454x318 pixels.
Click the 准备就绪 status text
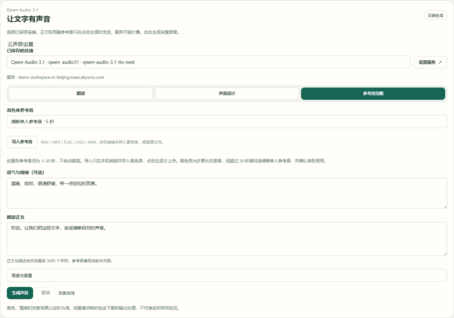[x=67, y=293]
